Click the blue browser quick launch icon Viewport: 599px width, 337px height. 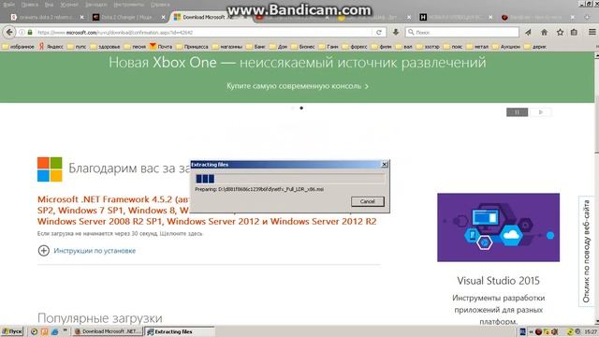click(x=54, y=331)
